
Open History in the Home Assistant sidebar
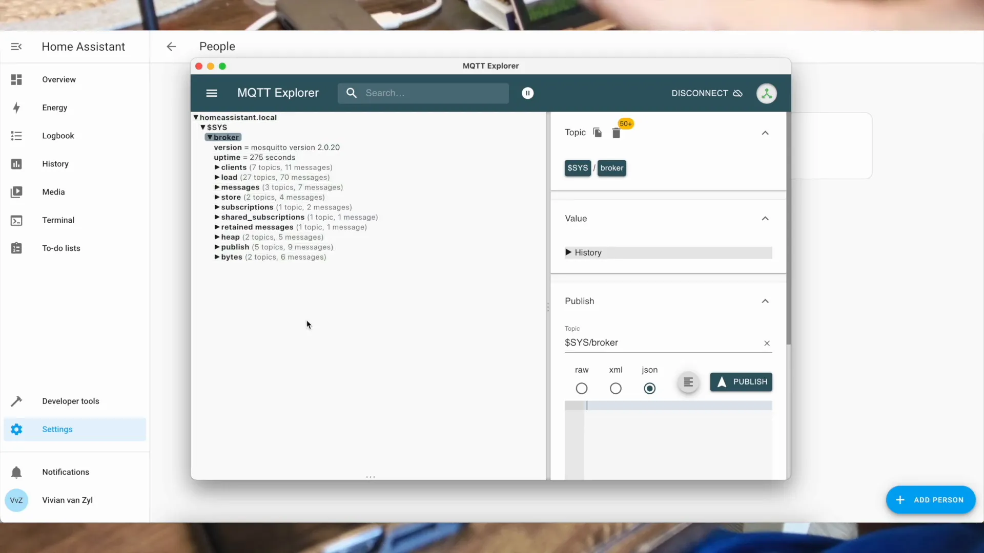[x=75, y=164]
